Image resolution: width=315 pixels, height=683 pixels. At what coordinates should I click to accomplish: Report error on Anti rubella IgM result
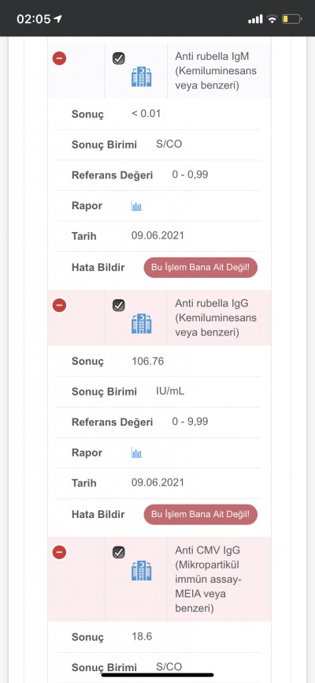pyautogui.click(x=201, y=268)
